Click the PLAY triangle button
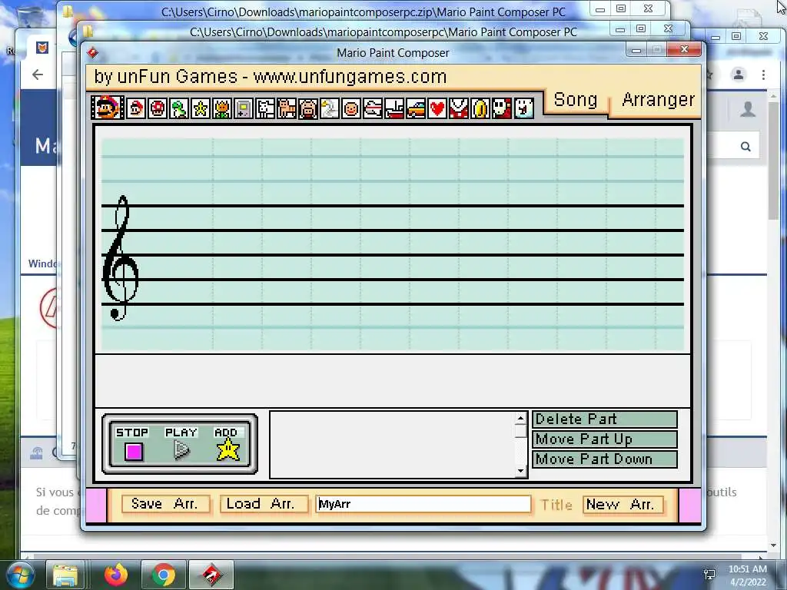 pos(181,450)
